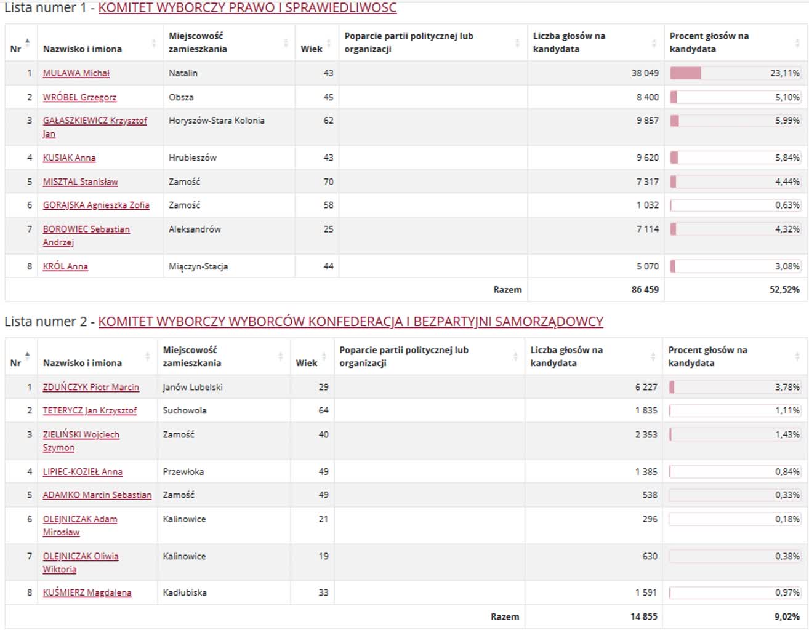Open the GORAJSKA Agnieszka Zofia link

click(95, 205)
